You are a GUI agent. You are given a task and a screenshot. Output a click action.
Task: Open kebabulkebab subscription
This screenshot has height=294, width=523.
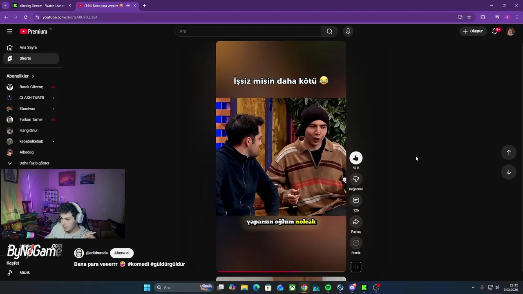[x=31, y=141]
